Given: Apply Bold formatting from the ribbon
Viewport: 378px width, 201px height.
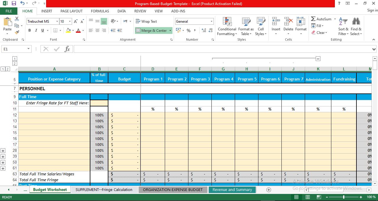Looking at the screenshot, I should point(29,30).
